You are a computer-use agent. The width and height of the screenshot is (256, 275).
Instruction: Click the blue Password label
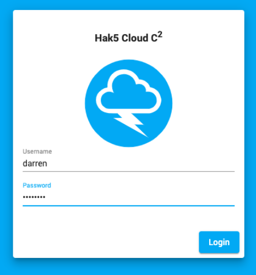pyautogui.click(x=37, y=185)
